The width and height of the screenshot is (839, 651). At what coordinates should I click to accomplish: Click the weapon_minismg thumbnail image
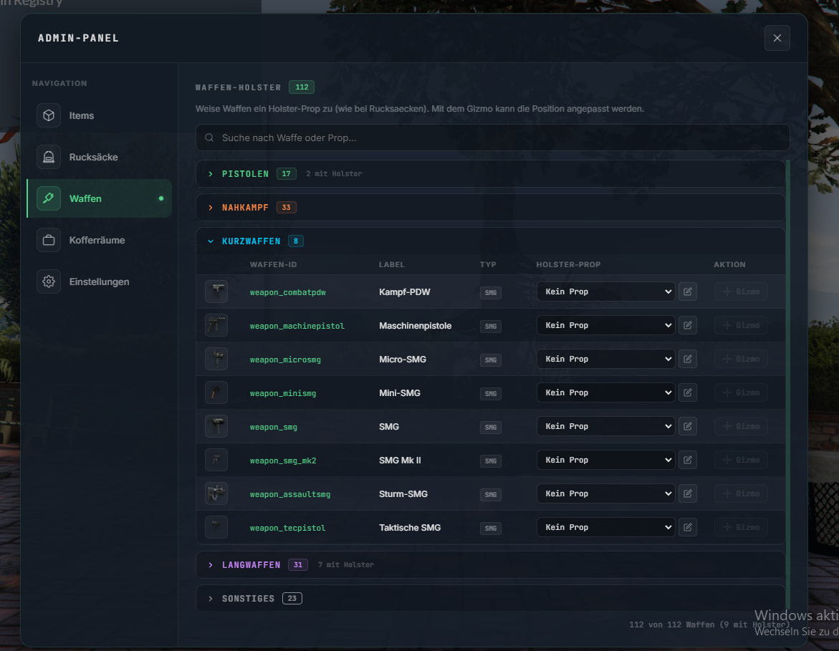coord(216,392)
